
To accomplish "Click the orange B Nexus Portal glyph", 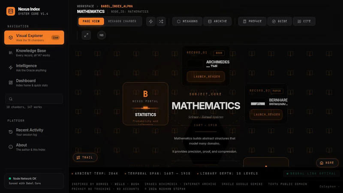I will pyautogui.click(x=145, y=94).
